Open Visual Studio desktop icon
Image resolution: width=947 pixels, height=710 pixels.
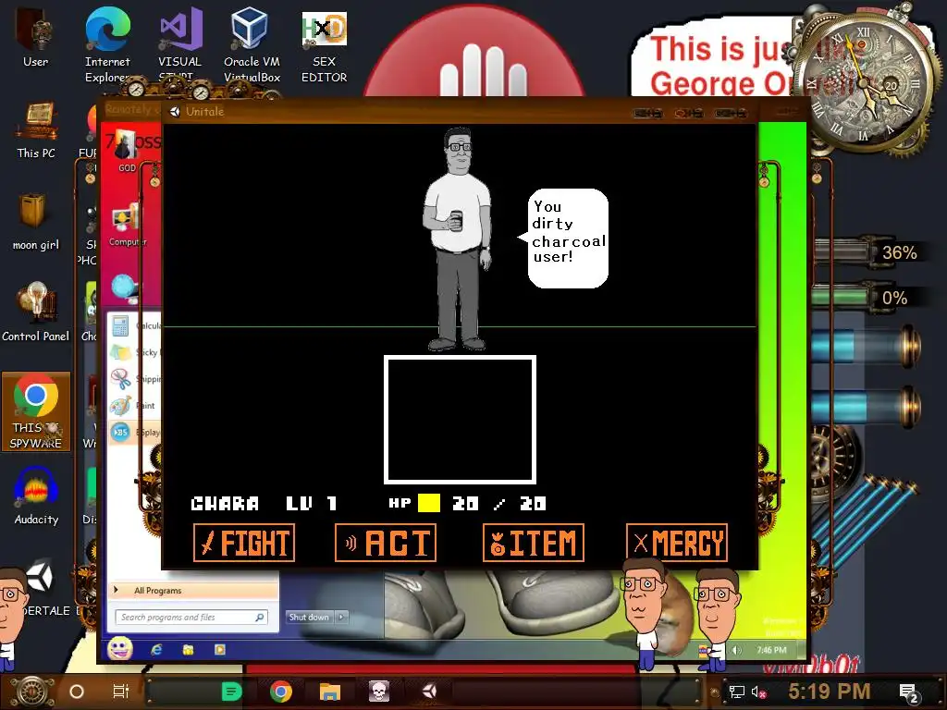179,45
